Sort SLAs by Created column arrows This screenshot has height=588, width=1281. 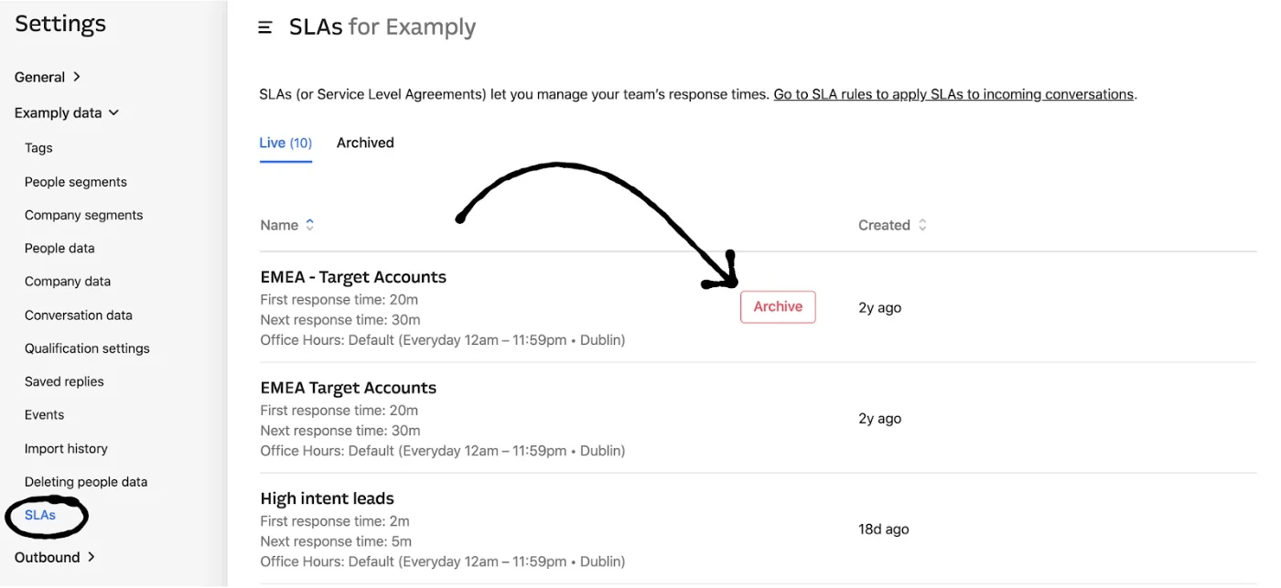[x=922, y=225]
